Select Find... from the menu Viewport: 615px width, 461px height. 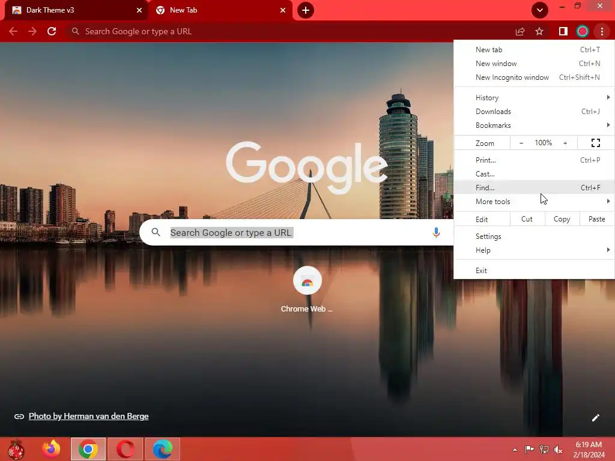pos(534,187)
